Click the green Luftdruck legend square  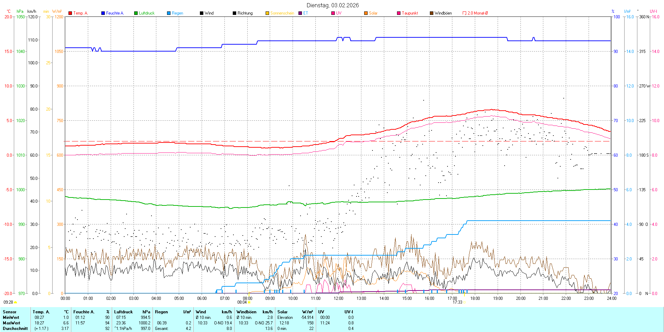coord(136,13)
